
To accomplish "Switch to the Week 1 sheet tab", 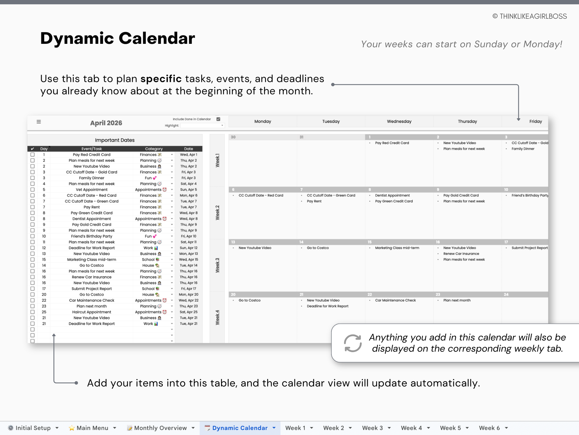I will tap(295, 428).
